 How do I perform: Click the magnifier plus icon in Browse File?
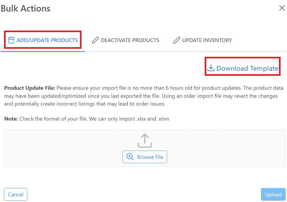point(130,157)
